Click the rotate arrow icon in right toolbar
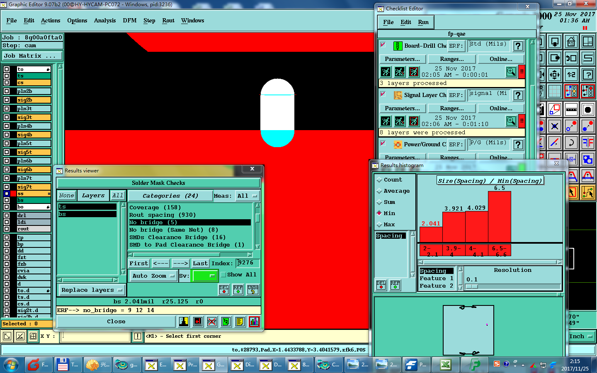The width and height of the screenshot is (597, 373). 571,143
